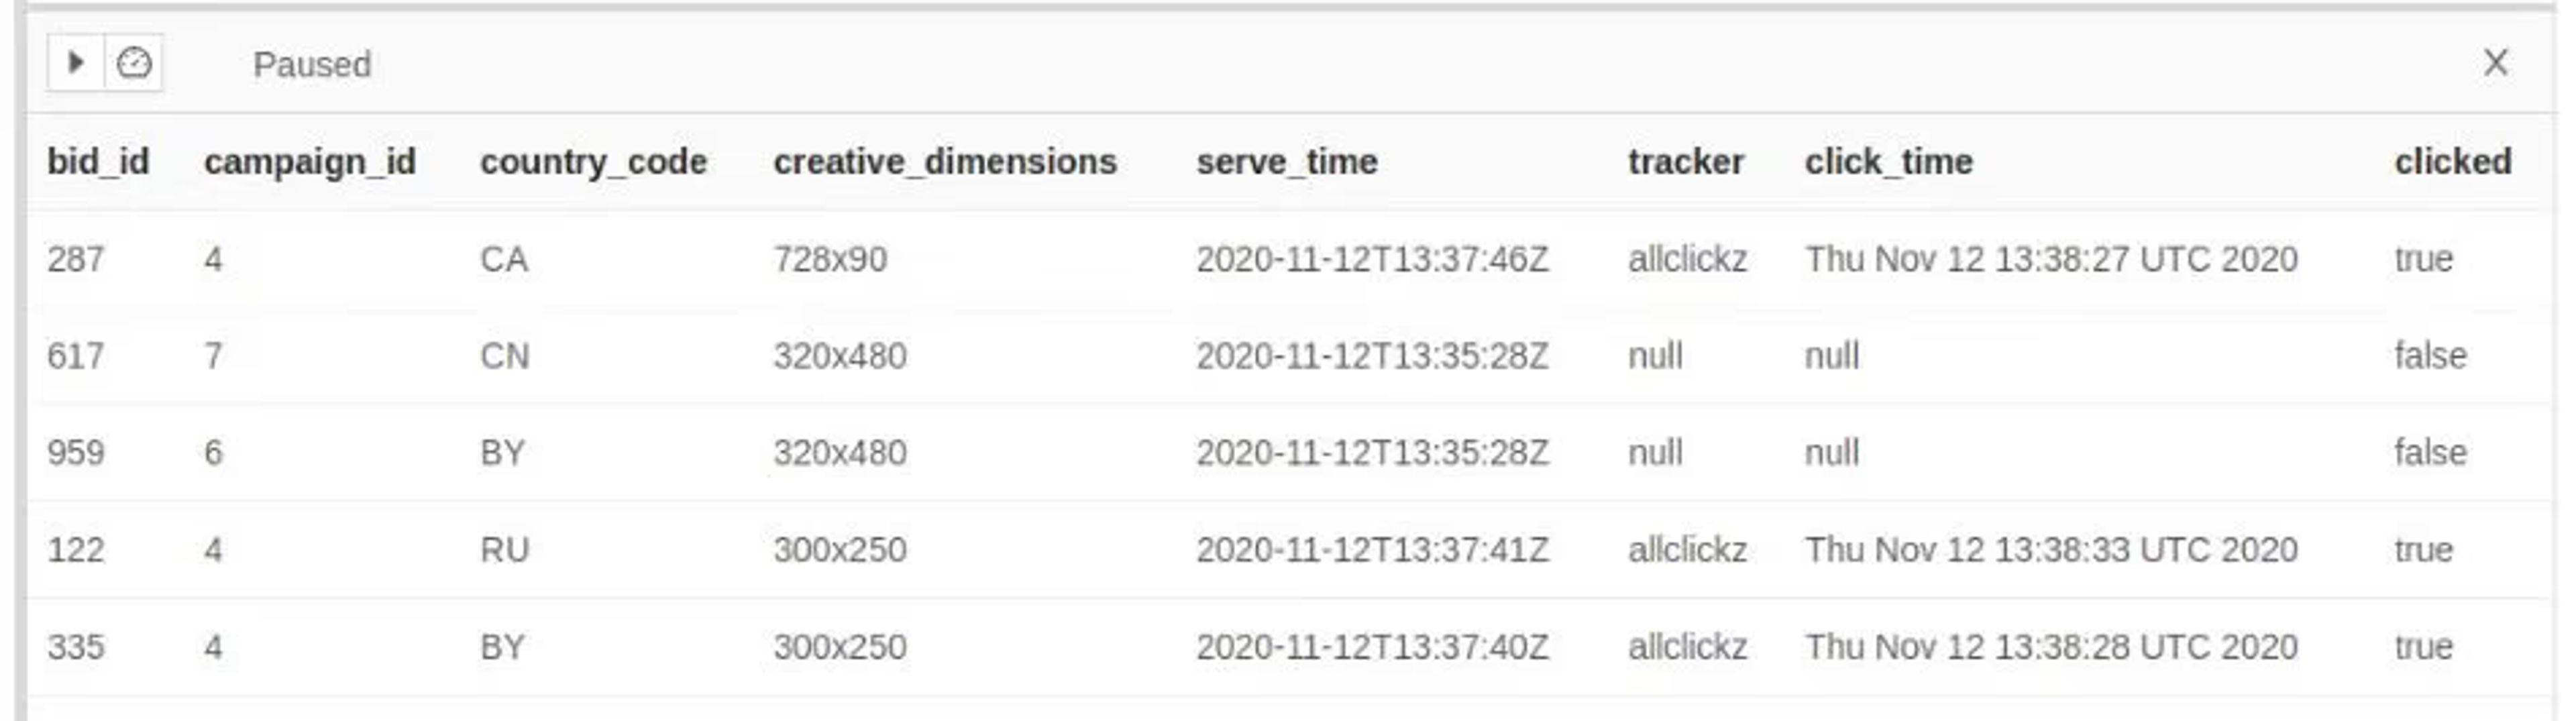Sort by the bid_id column header
The width and height of the screenshot is (2576, 721).
(98, 161)
